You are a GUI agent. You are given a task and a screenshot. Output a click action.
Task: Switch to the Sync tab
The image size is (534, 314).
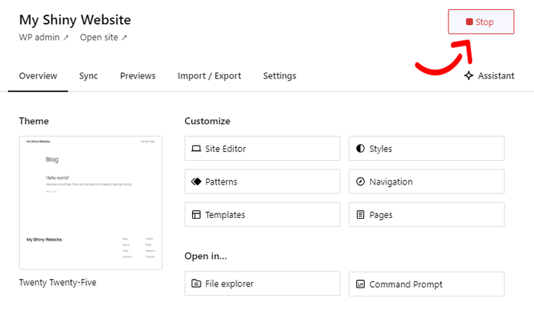88,75
